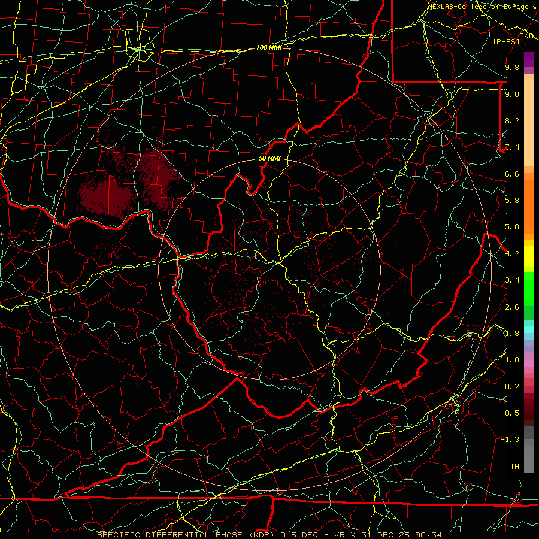This screenshot has height=539, width=539.
Task: Click the [PHAS] units label
Action: click(x=506, y=41)
